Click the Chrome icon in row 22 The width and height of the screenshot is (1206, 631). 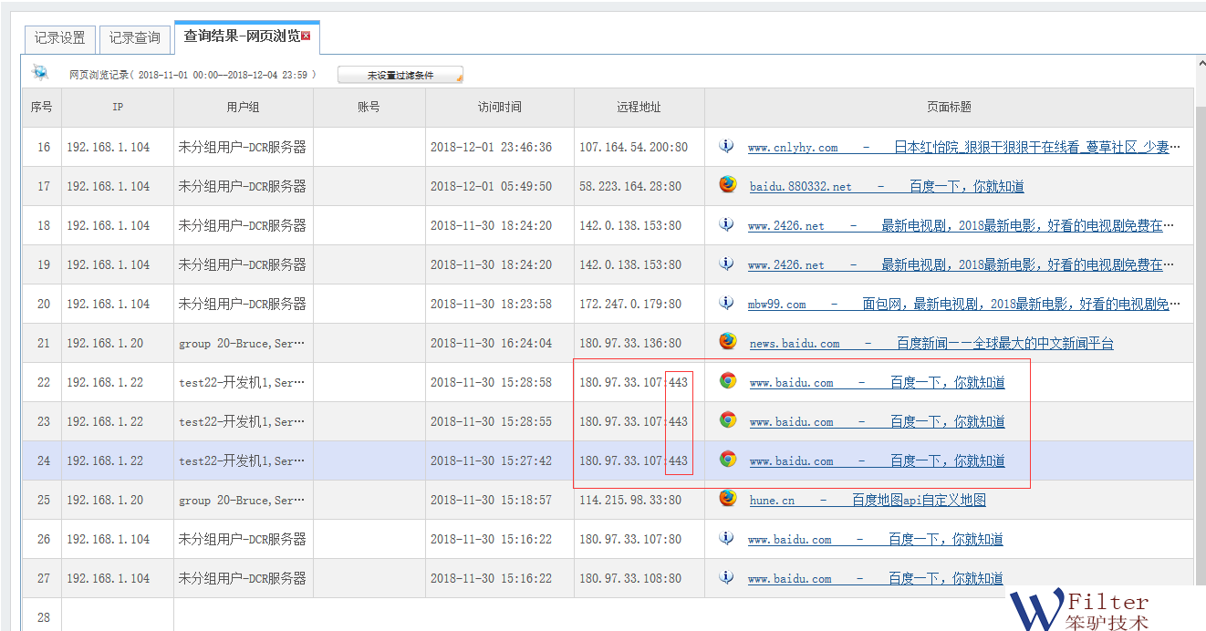click(727, 381)
